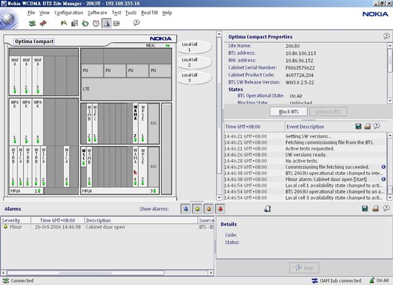Click info icon beside Minor alarm Cabinet door open
The height and width of the screenshot is (285, 393).
tap(383, 179)
